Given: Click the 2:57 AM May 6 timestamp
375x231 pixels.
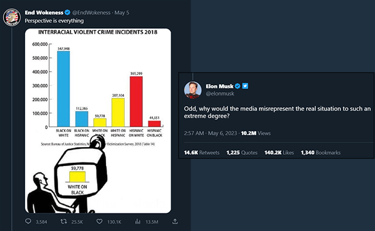Looking at the screenshot, I should [x=210, y=133].
